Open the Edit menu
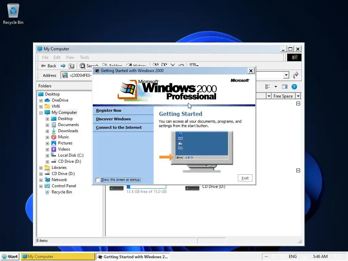This screenshot has height=261, width=348. pos(57,57)
